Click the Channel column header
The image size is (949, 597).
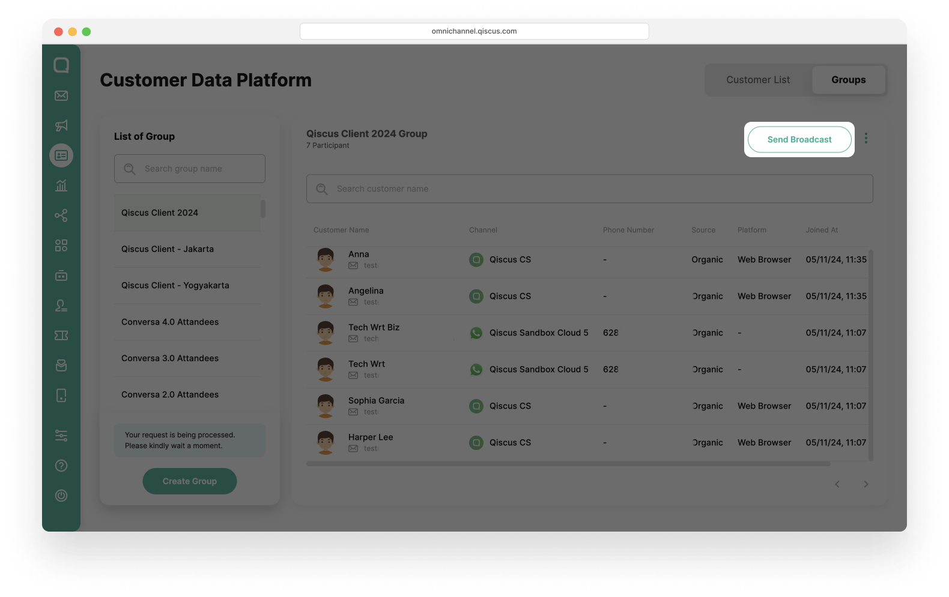coord(483,230)
